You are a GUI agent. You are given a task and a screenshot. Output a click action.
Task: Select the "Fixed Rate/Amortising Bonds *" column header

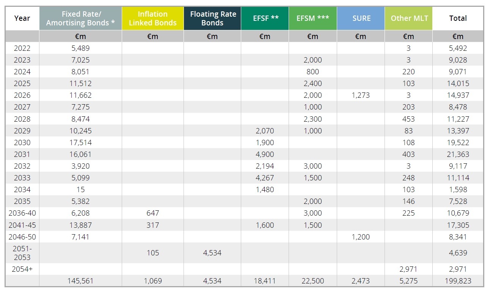click(x=80, y=18)
